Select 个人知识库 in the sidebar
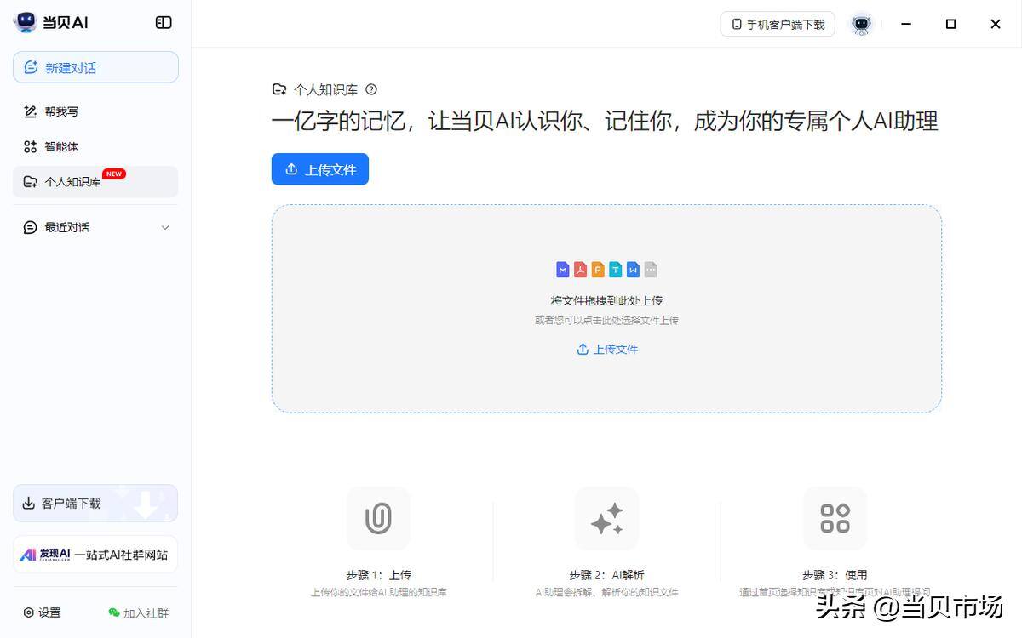Image resolution: width=1022 pixels, height=638 pixels. pyautogui.click(x=95, y=181)
